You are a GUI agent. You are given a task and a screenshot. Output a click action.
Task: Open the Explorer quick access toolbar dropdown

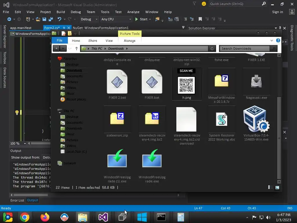click(x=75, y=34)
